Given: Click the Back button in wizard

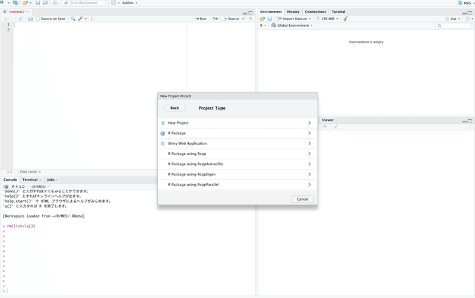Looking at the screenshot, I should click(x=175, y=108).
